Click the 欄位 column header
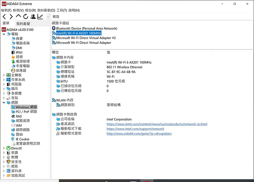Screen dimensions: 254x182 coord(55,52)
